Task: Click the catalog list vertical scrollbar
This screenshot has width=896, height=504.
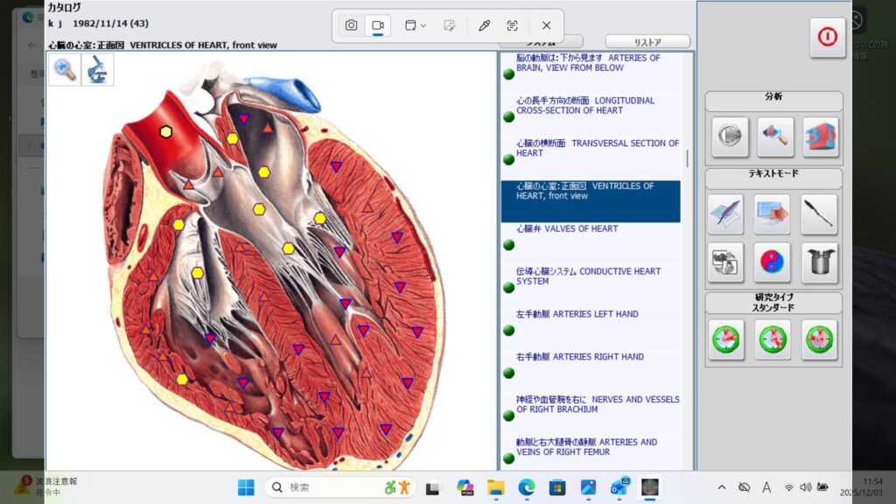Action: coord(687,157)
